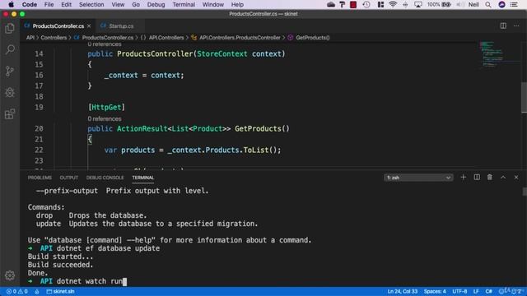
Task: Open the Window menu
Action: pos(212,4)
